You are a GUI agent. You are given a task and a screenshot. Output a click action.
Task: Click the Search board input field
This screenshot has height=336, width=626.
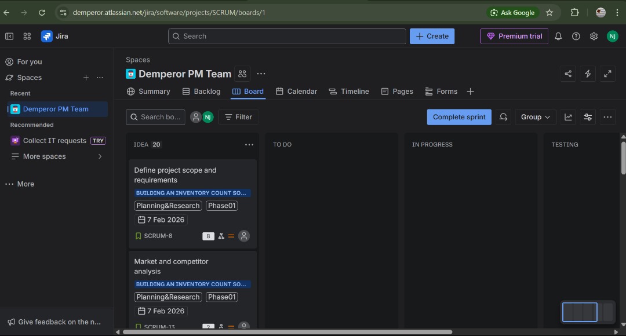point(155,116)
